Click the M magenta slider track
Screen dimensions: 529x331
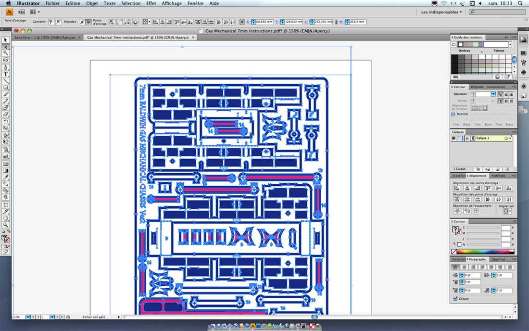[x=482, y=233]
